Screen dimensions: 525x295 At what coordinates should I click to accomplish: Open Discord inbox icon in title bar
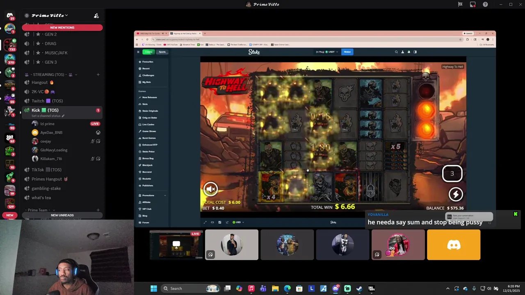473,5
